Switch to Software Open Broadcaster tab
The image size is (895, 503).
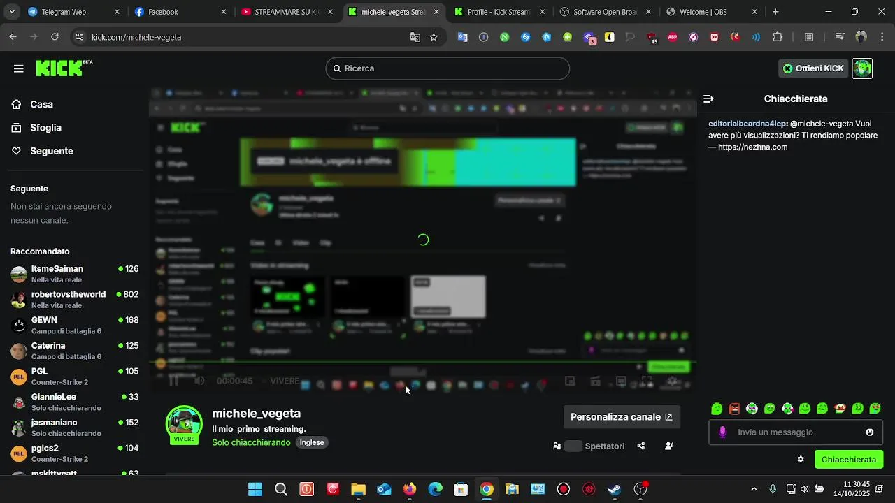pos(606,12)
